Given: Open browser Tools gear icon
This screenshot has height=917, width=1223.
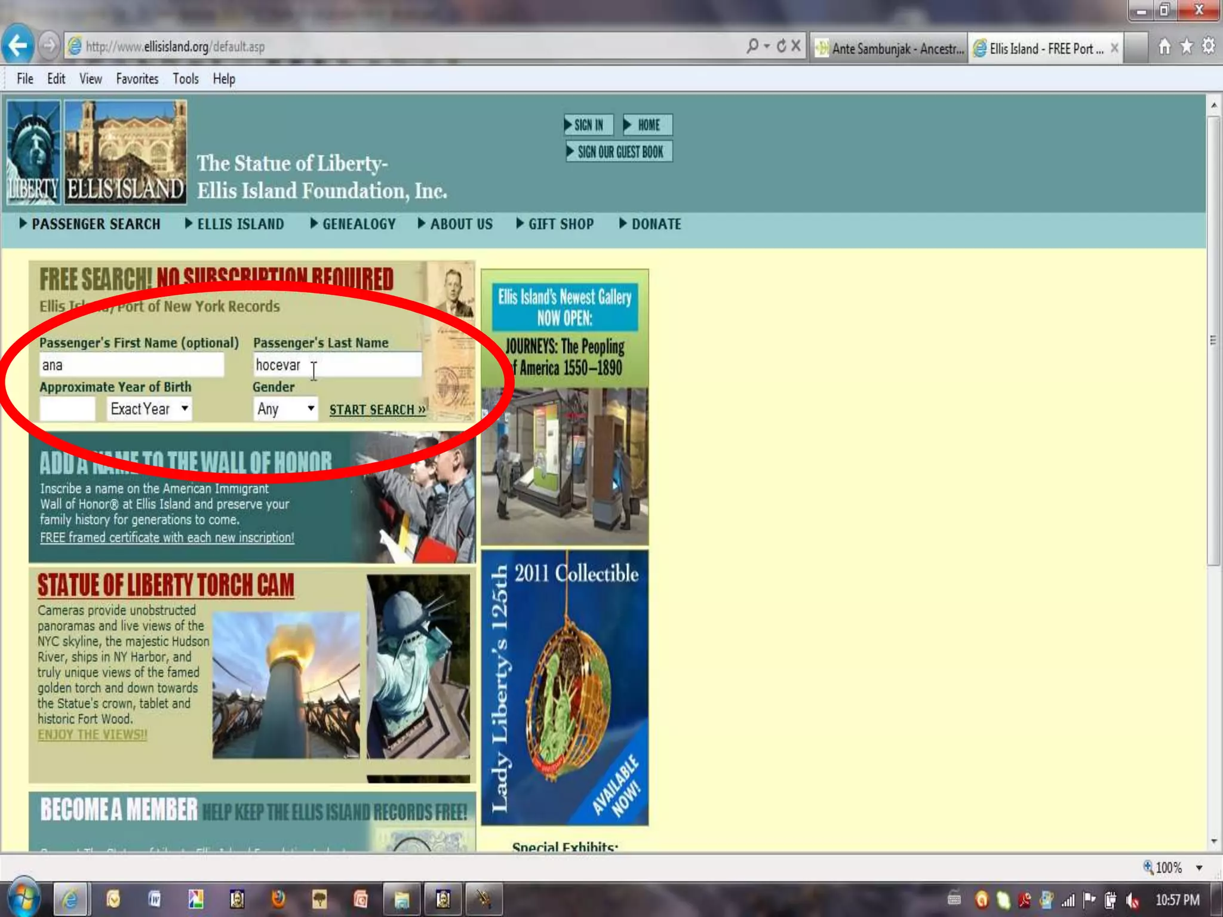Looking at the screenshot, I should (1209, 47).
